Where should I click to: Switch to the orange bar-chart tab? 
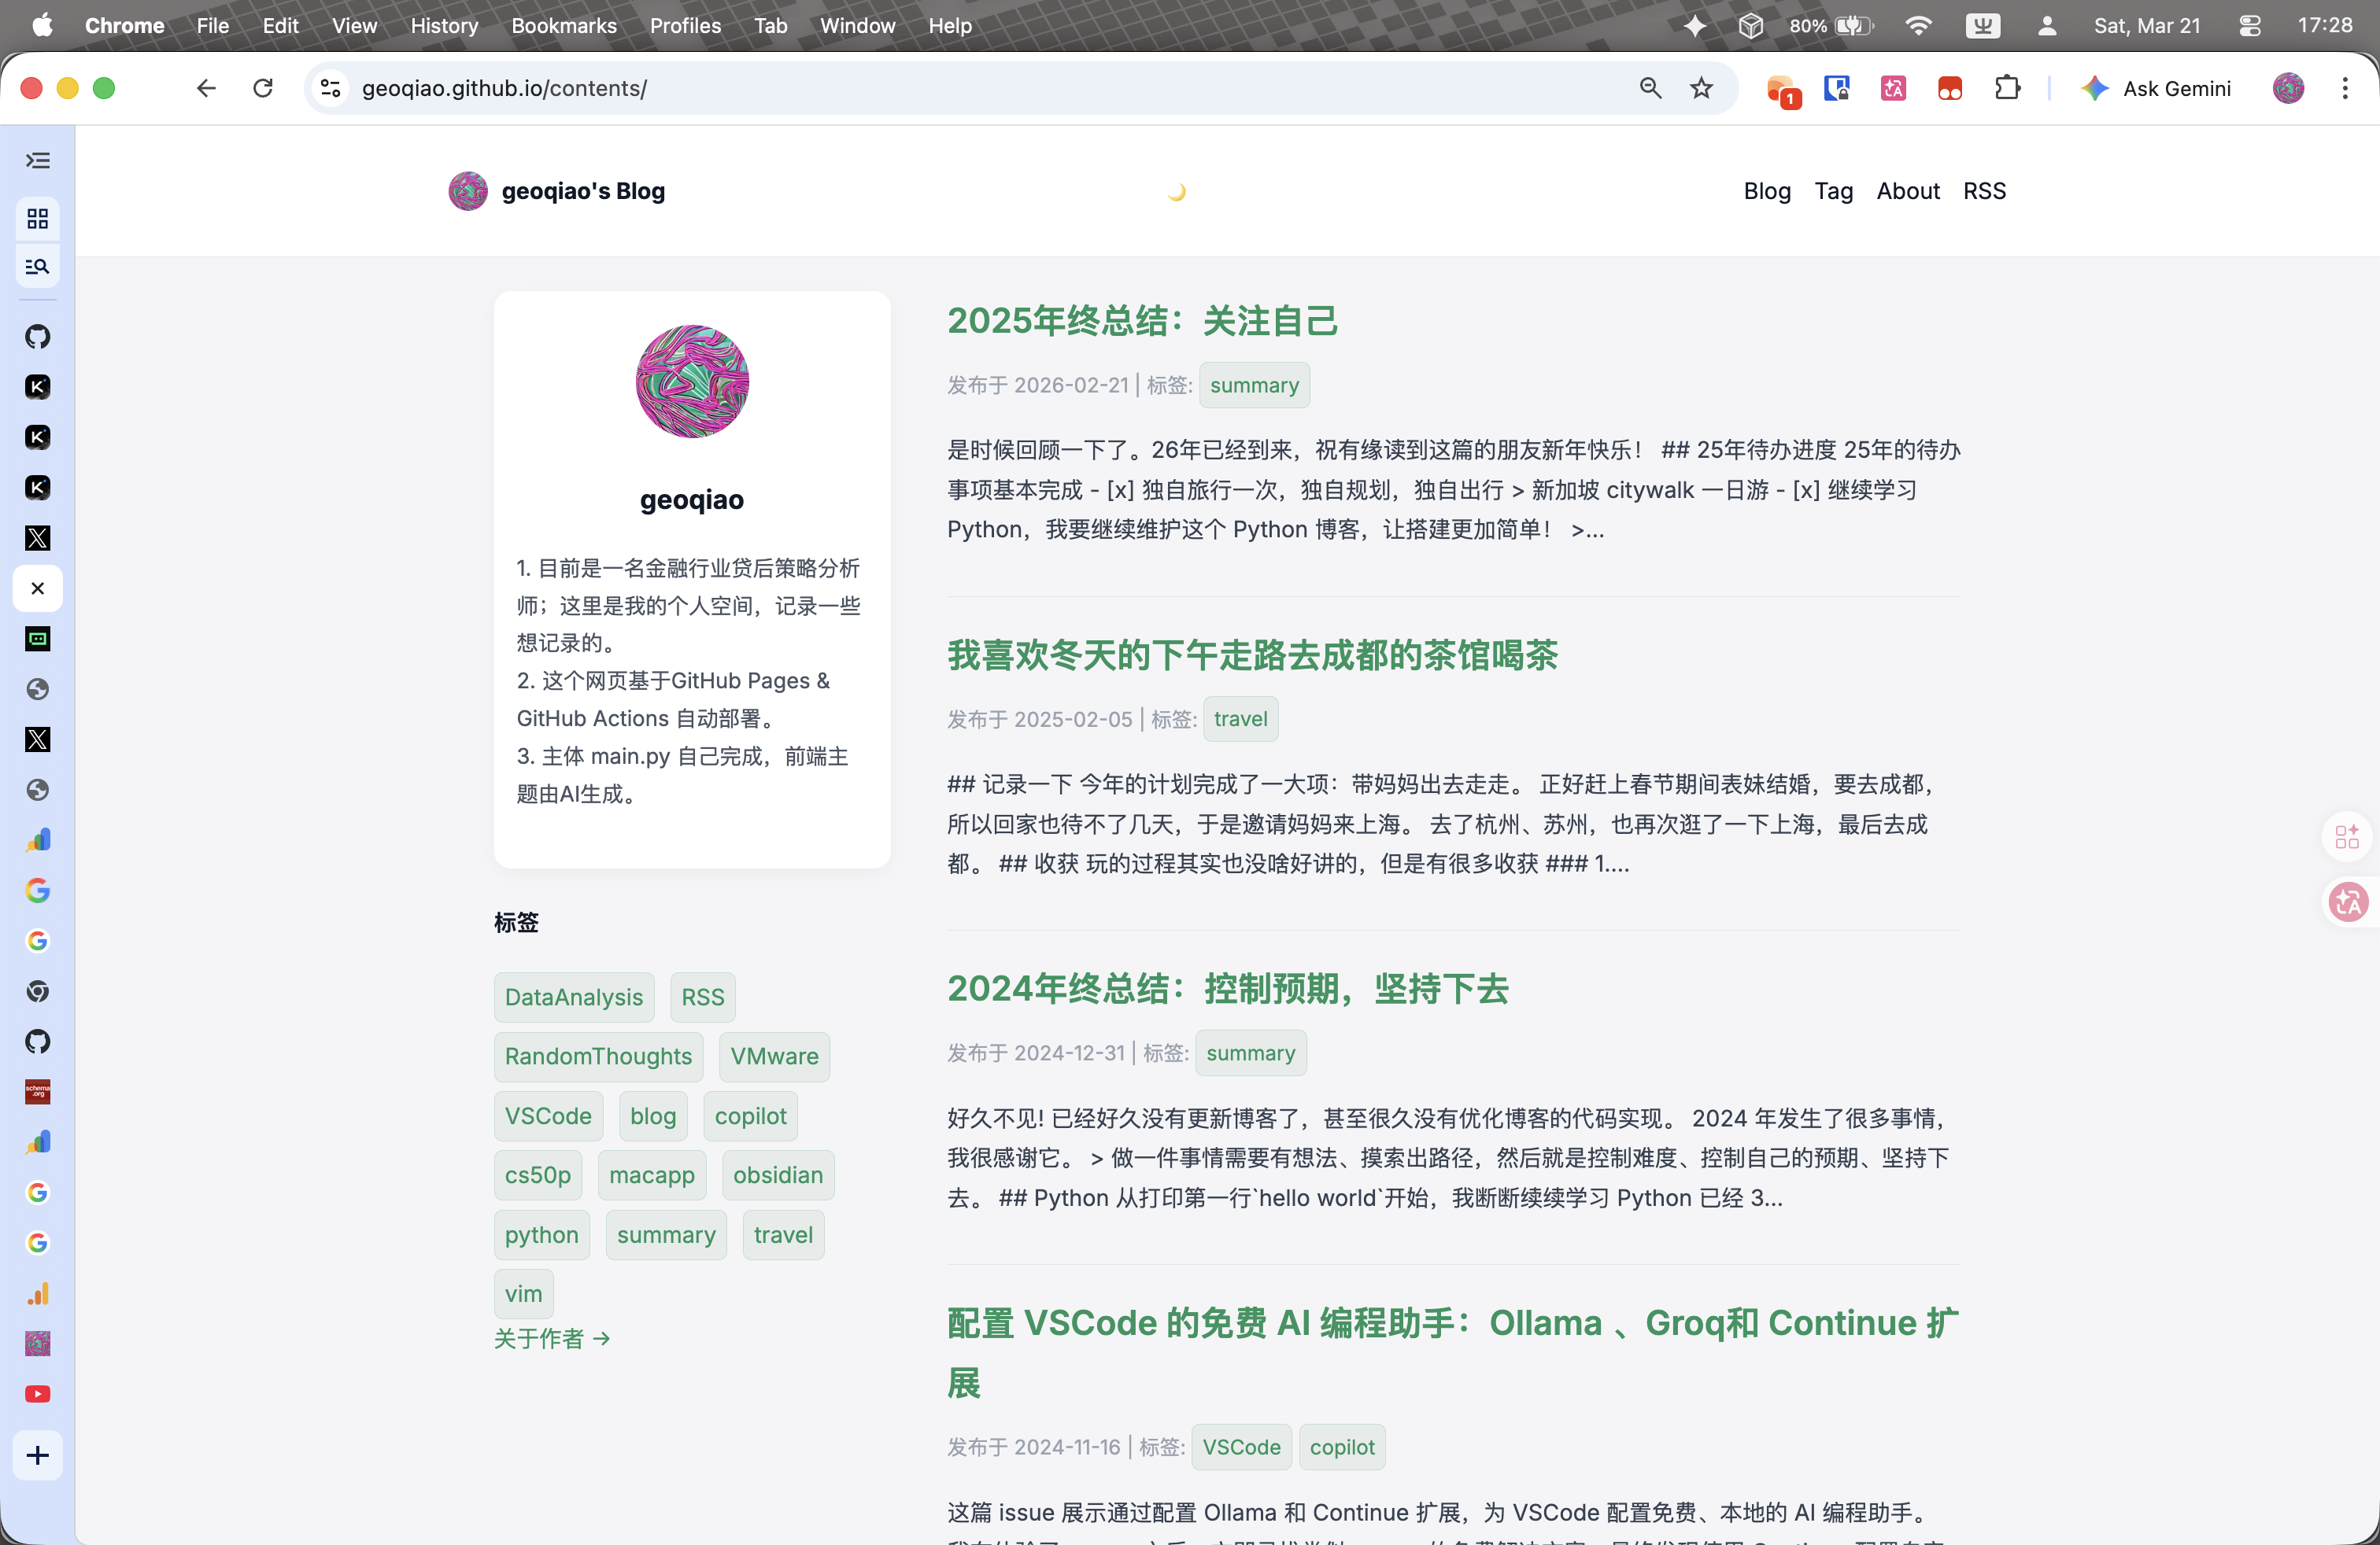38,1294
